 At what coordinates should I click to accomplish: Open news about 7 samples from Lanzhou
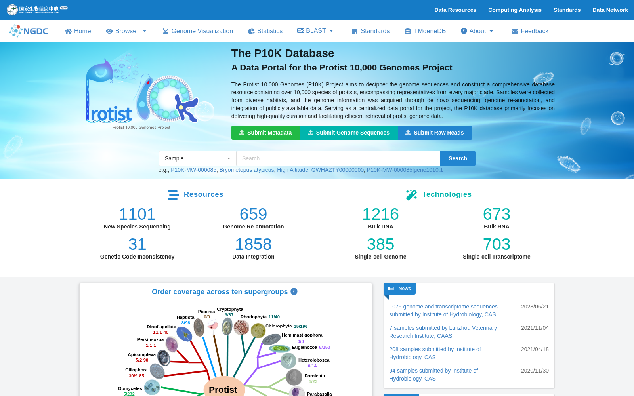click(443, 332)
